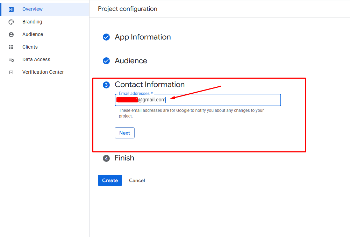Click the Data Access settings icon
The width and height of the screenshot is (350, 237).
[x=11, y=60]
